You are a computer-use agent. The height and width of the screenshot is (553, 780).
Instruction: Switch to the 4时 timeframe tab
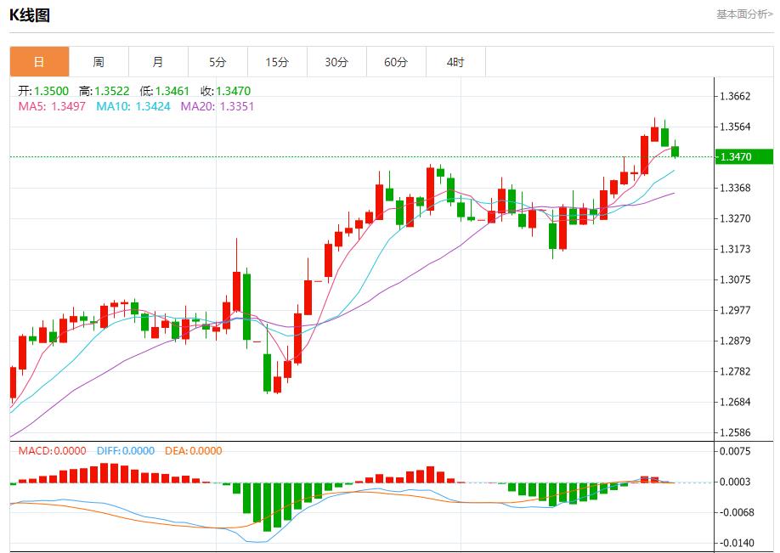(455, 62)
